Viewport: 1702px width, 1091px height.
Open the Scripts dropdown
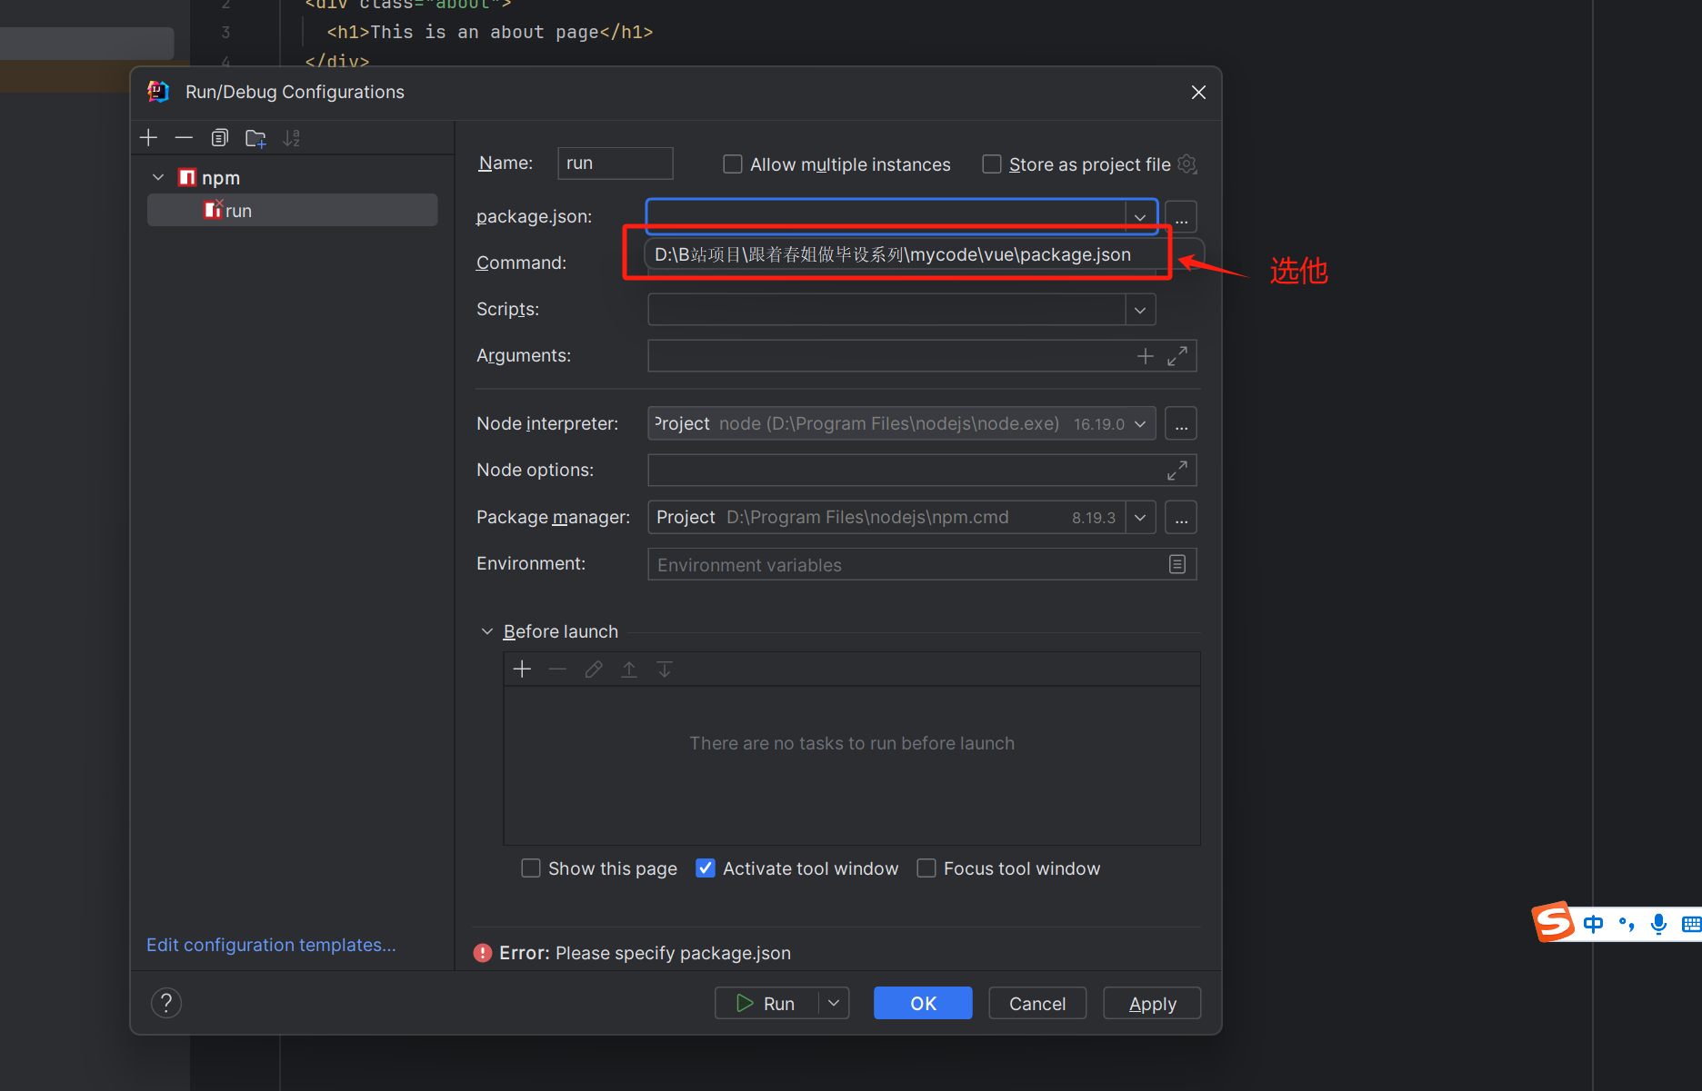1139,310
